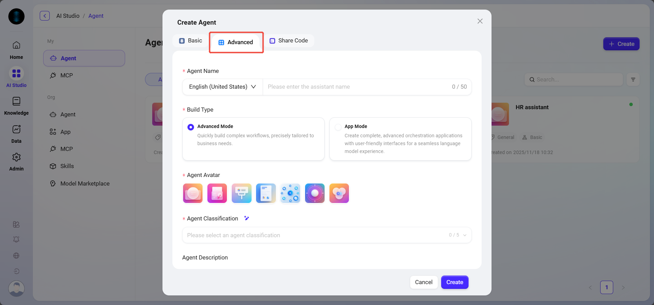Click the assistant name input field
The height and width of the screenshot is (305, 654).
point(356,87)
